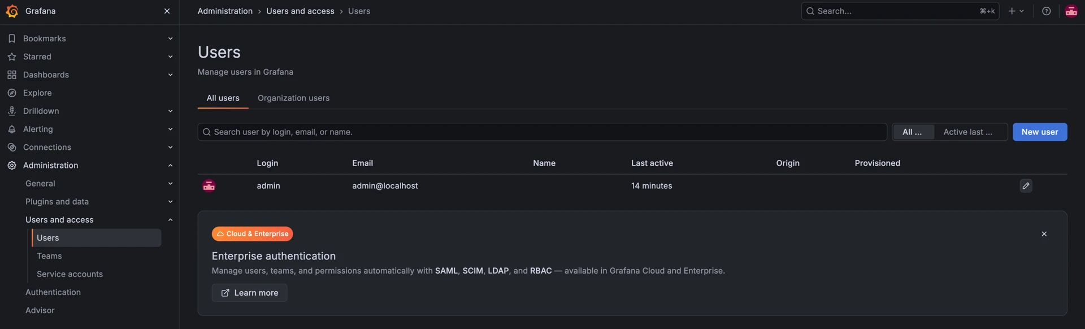Click the admin@localhost email cell
The image size is (1085, 329).
tap(385, 185)
